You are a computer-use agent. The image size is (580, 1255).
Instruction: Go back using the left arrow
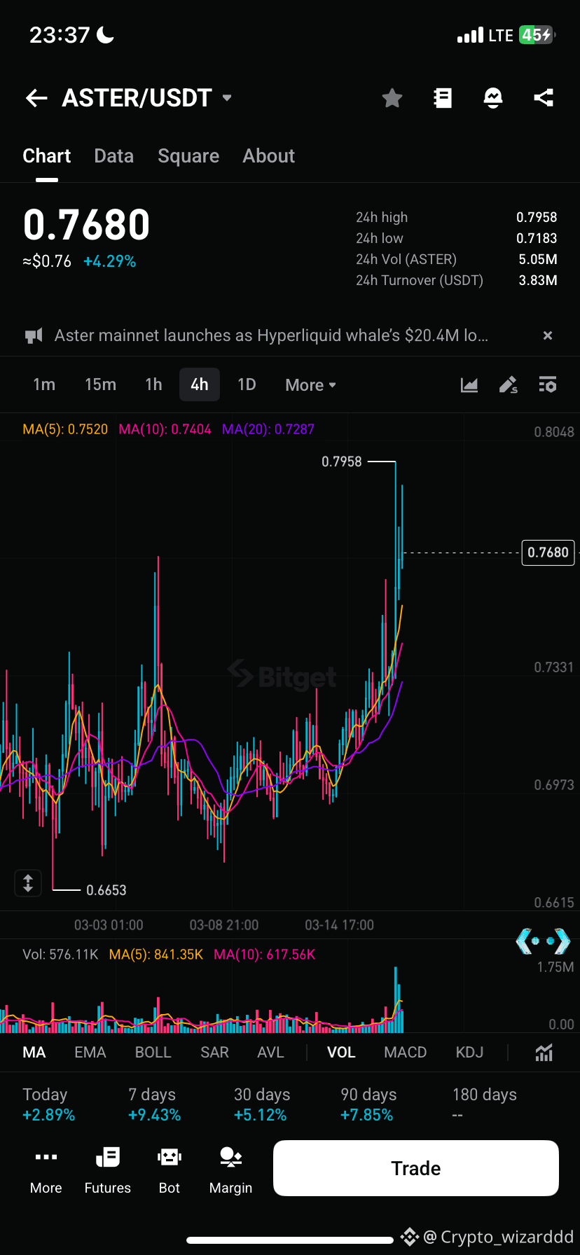pos(36,98)
